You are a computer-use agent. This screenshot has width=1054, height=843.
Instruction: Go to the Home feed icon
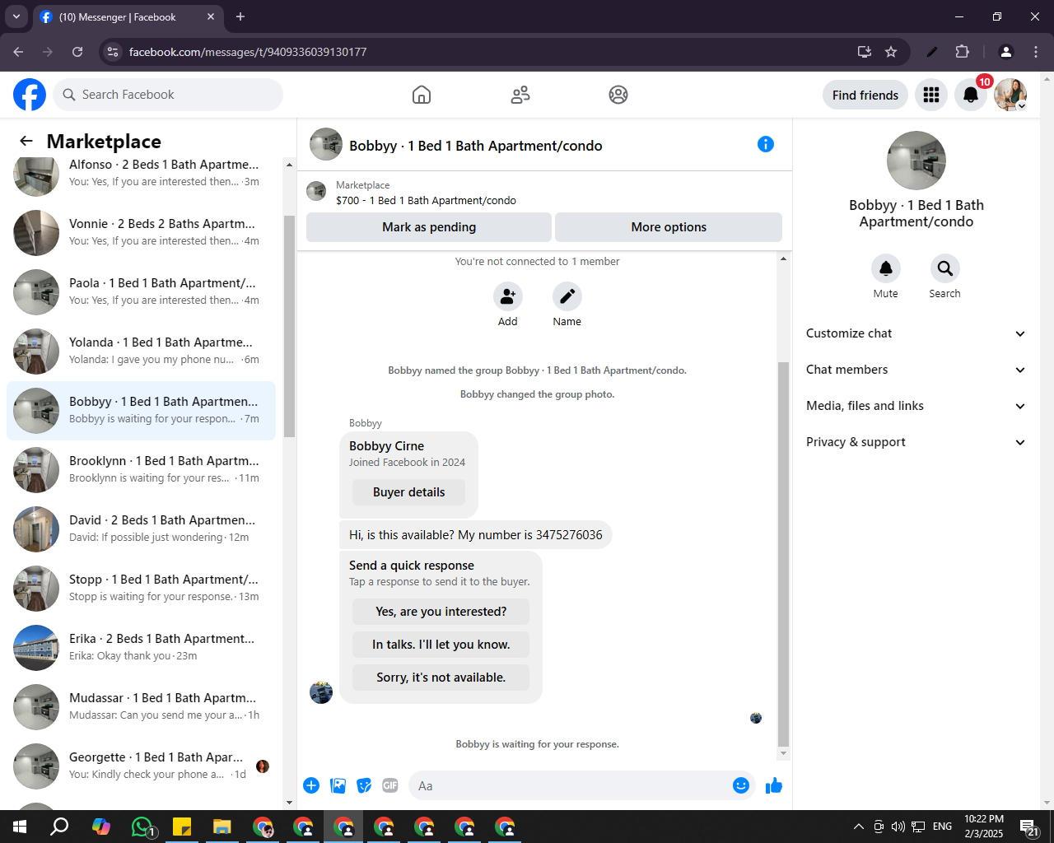tap(422, 95)
